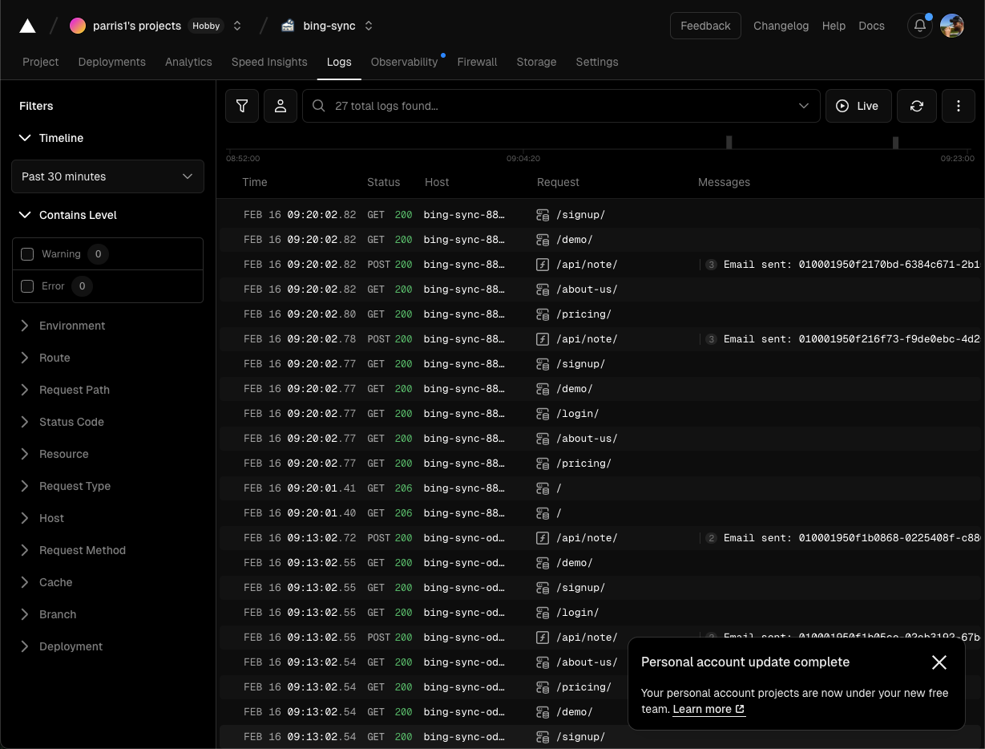Toggle the Warning level checkbox
The image size is (985, 749).
(27, 254)
